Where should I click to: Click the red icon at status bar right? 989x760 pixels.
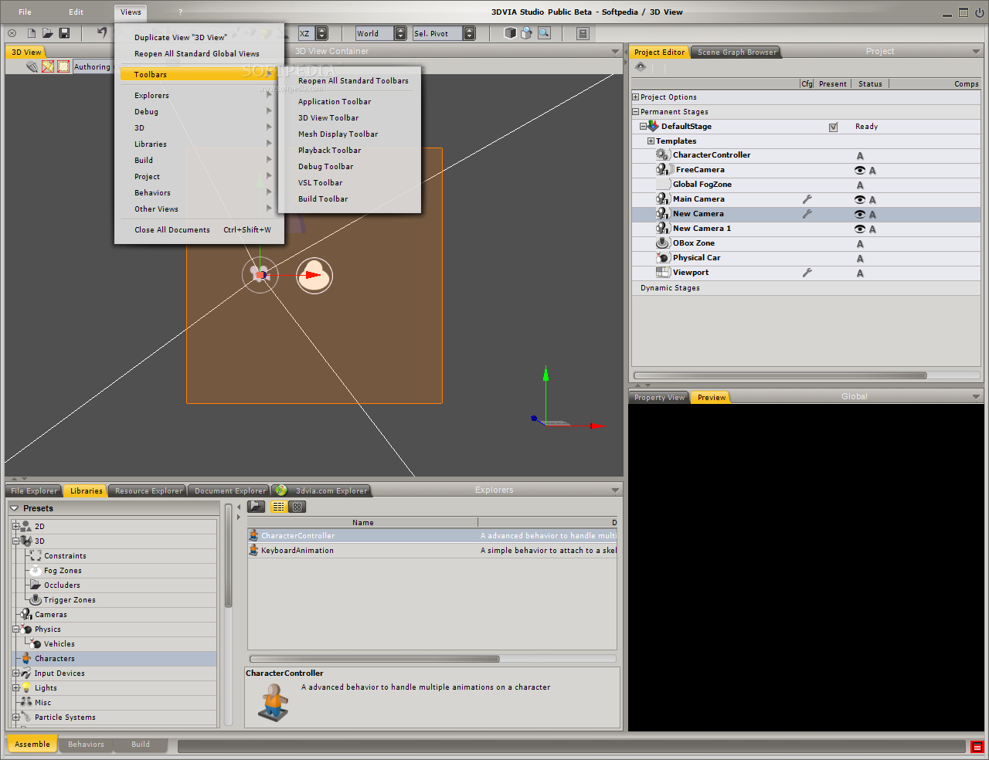point(977,747)
